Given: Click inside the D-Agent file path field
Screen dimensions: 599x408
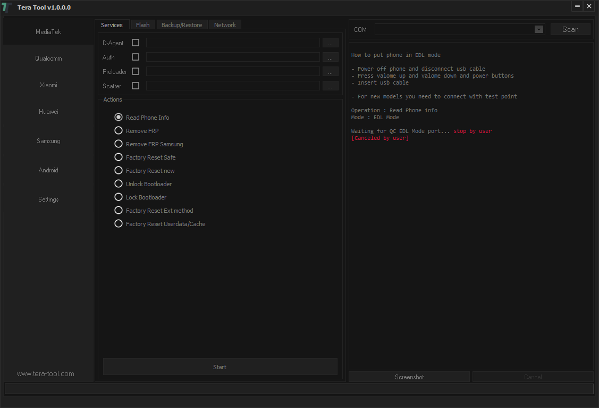Looking at the screenshot, I should pos(233,43).
